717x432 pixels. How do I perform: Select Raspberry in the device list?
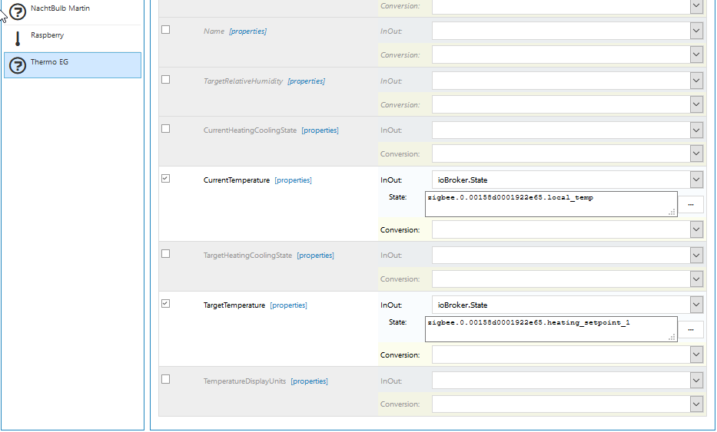[x=73, y=38]
